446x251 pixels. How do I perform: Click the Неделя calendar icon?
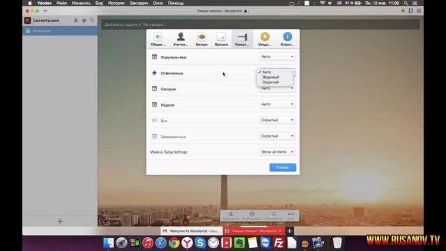coord(154,105)
